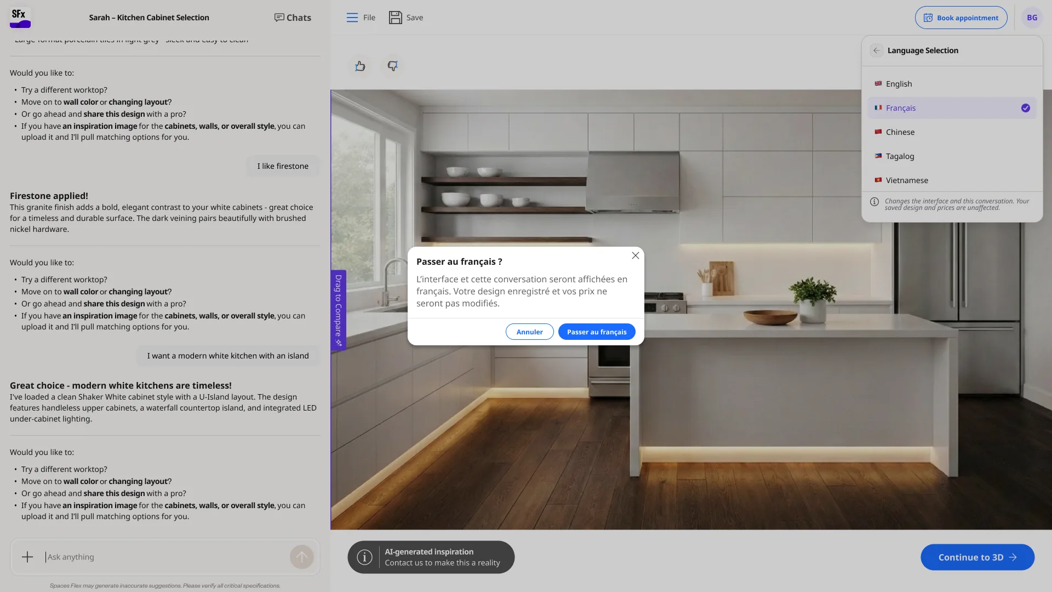Open the Chats panel
This screenshot has height=592, width=1052.
click(x=293, y=18)
